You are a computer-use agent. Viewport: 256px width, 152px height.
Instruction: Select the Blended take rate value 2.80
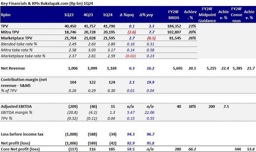click(x=111, y=44)
